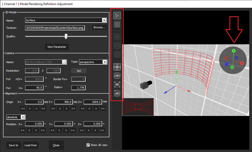Viewport: 252px width, 152px height.
Task: Click Browse... to pick a texture
Action: (x=100, y=28)
